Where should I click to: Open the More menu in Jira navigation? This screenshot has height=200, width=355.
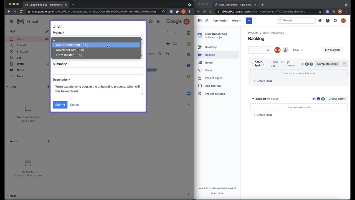point(236,21)
